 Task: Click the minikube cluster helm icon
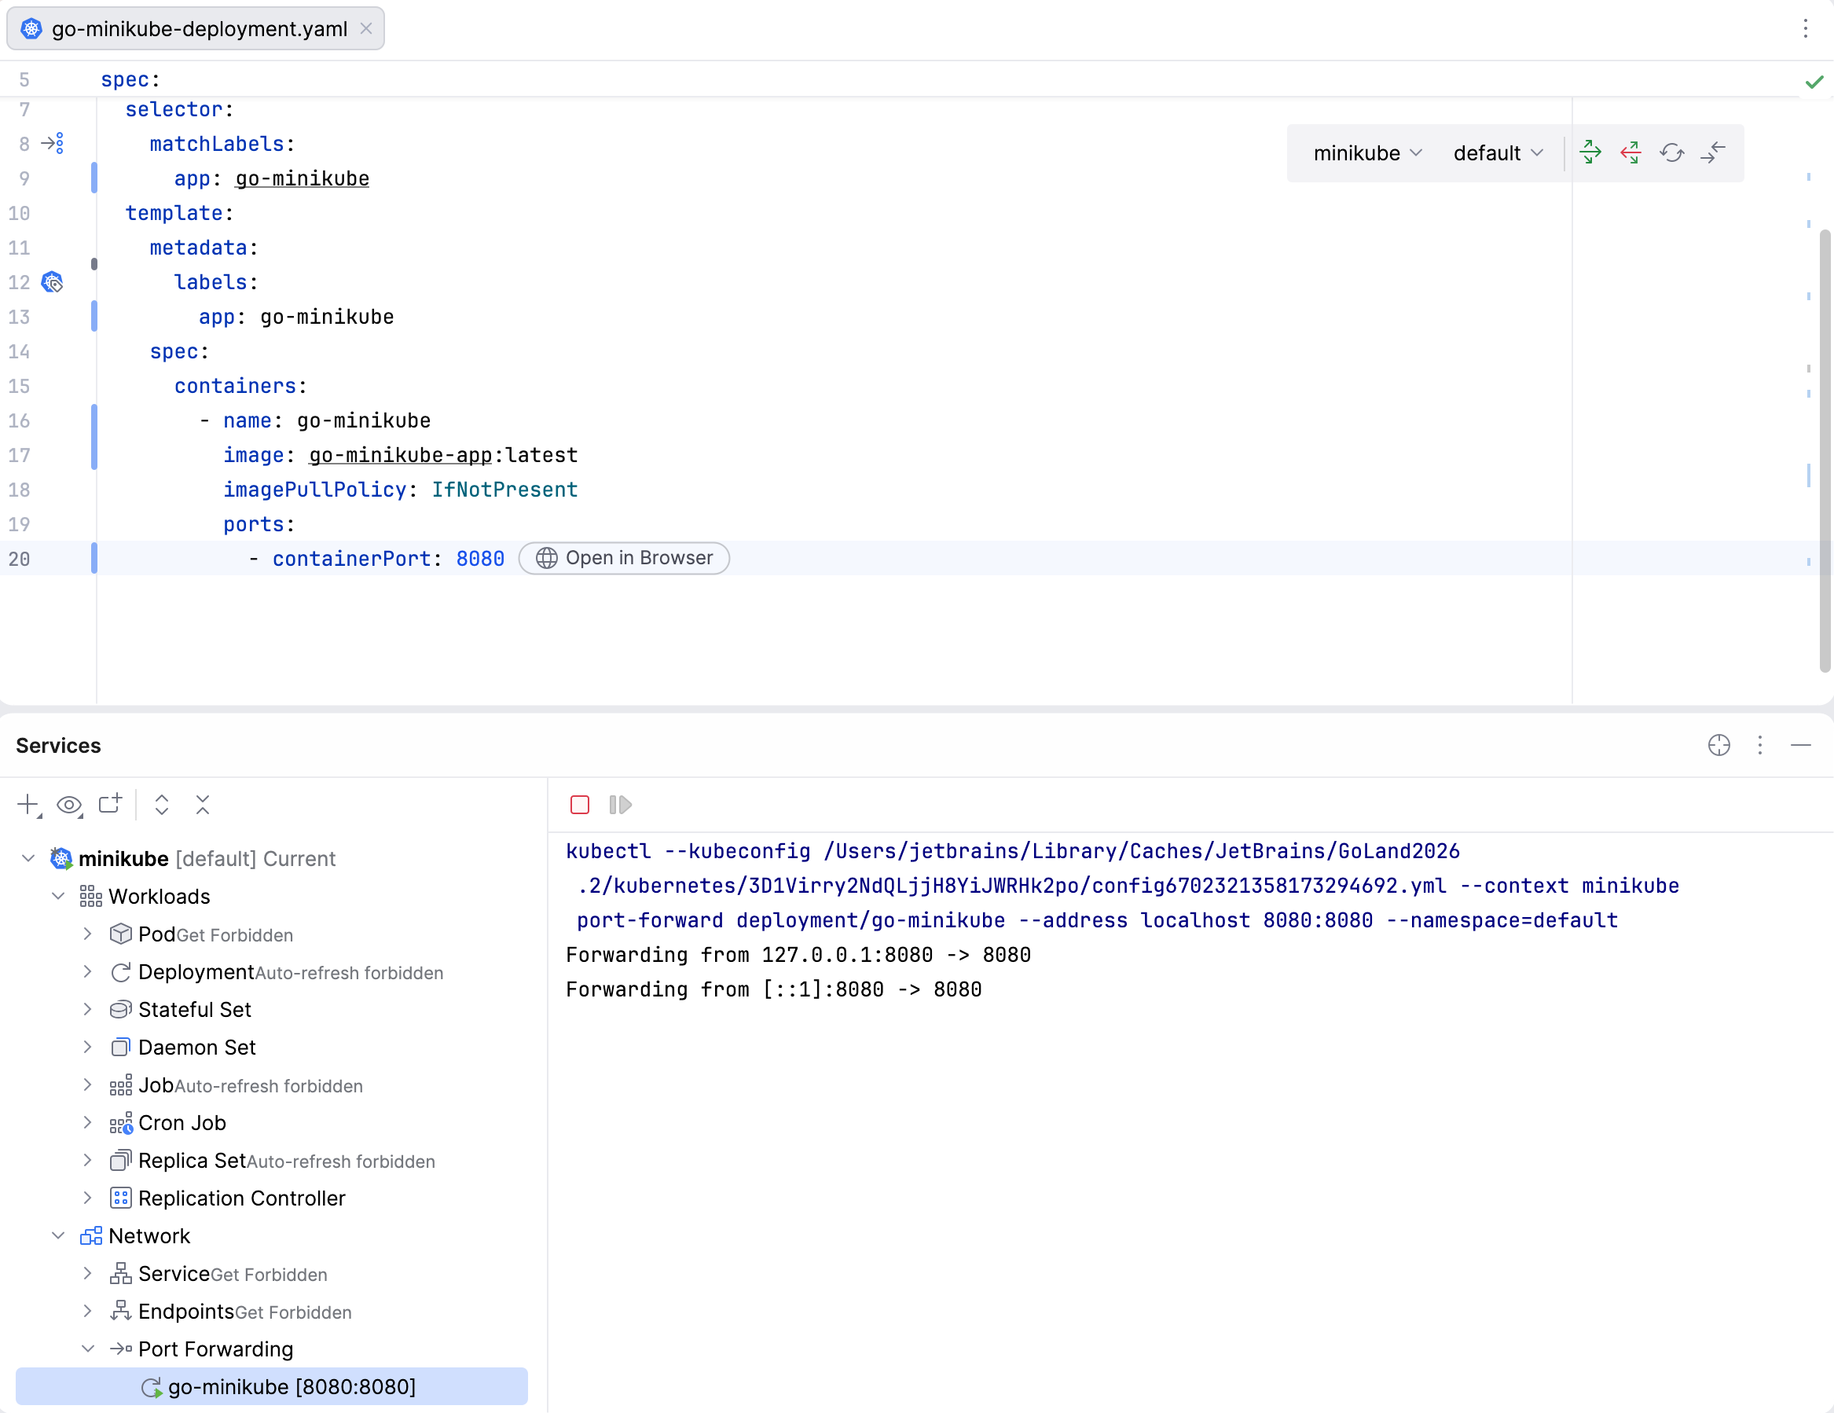coord(61,858)
